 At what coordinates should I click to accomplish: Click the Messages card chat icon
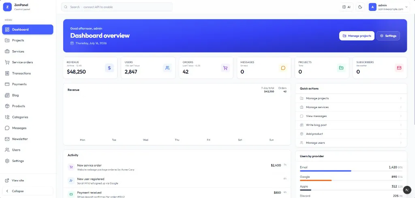283,68
